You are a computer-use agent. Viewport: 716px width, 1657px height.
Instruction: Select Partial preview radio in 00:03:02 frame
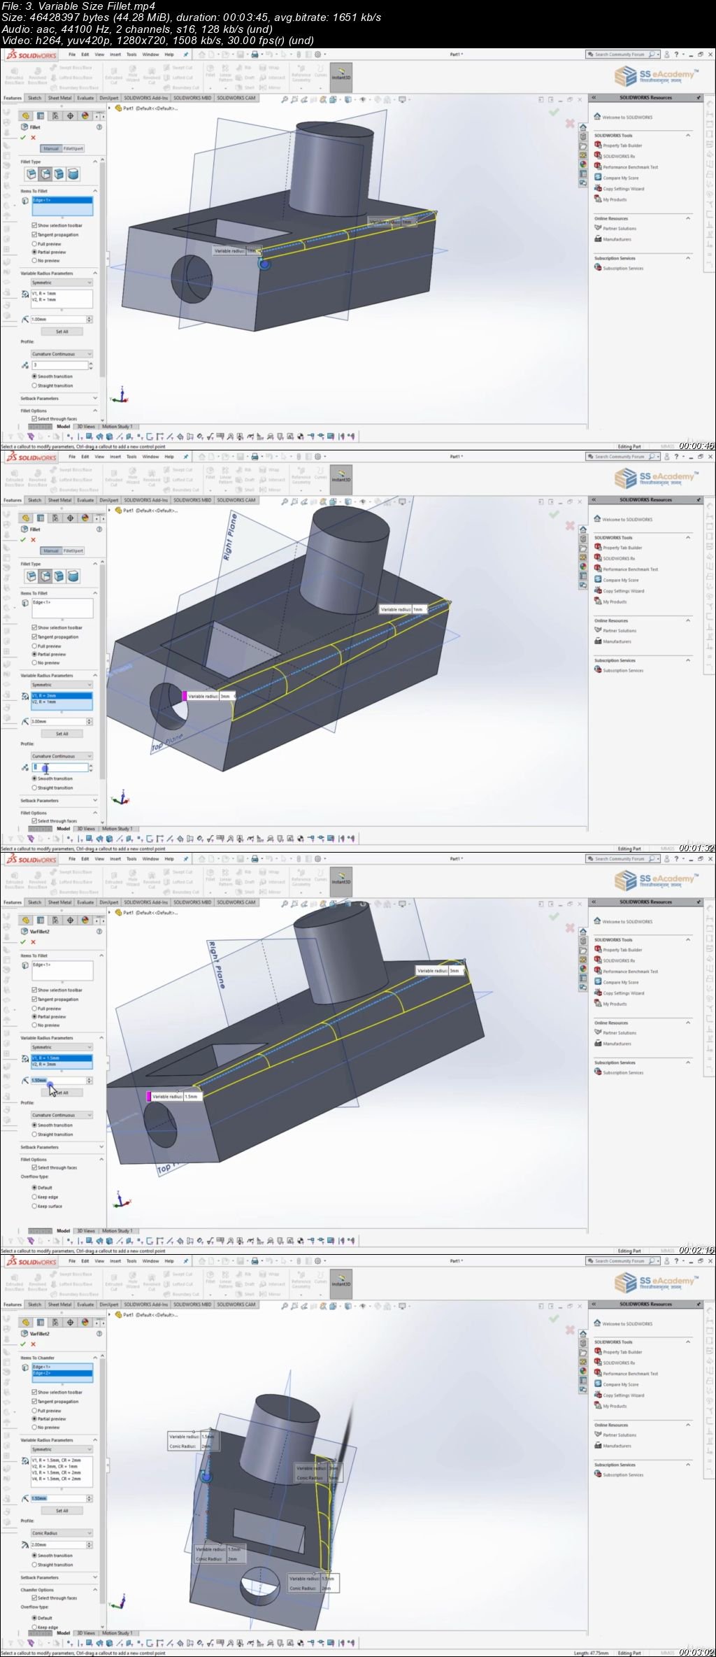pos(34,1419)
